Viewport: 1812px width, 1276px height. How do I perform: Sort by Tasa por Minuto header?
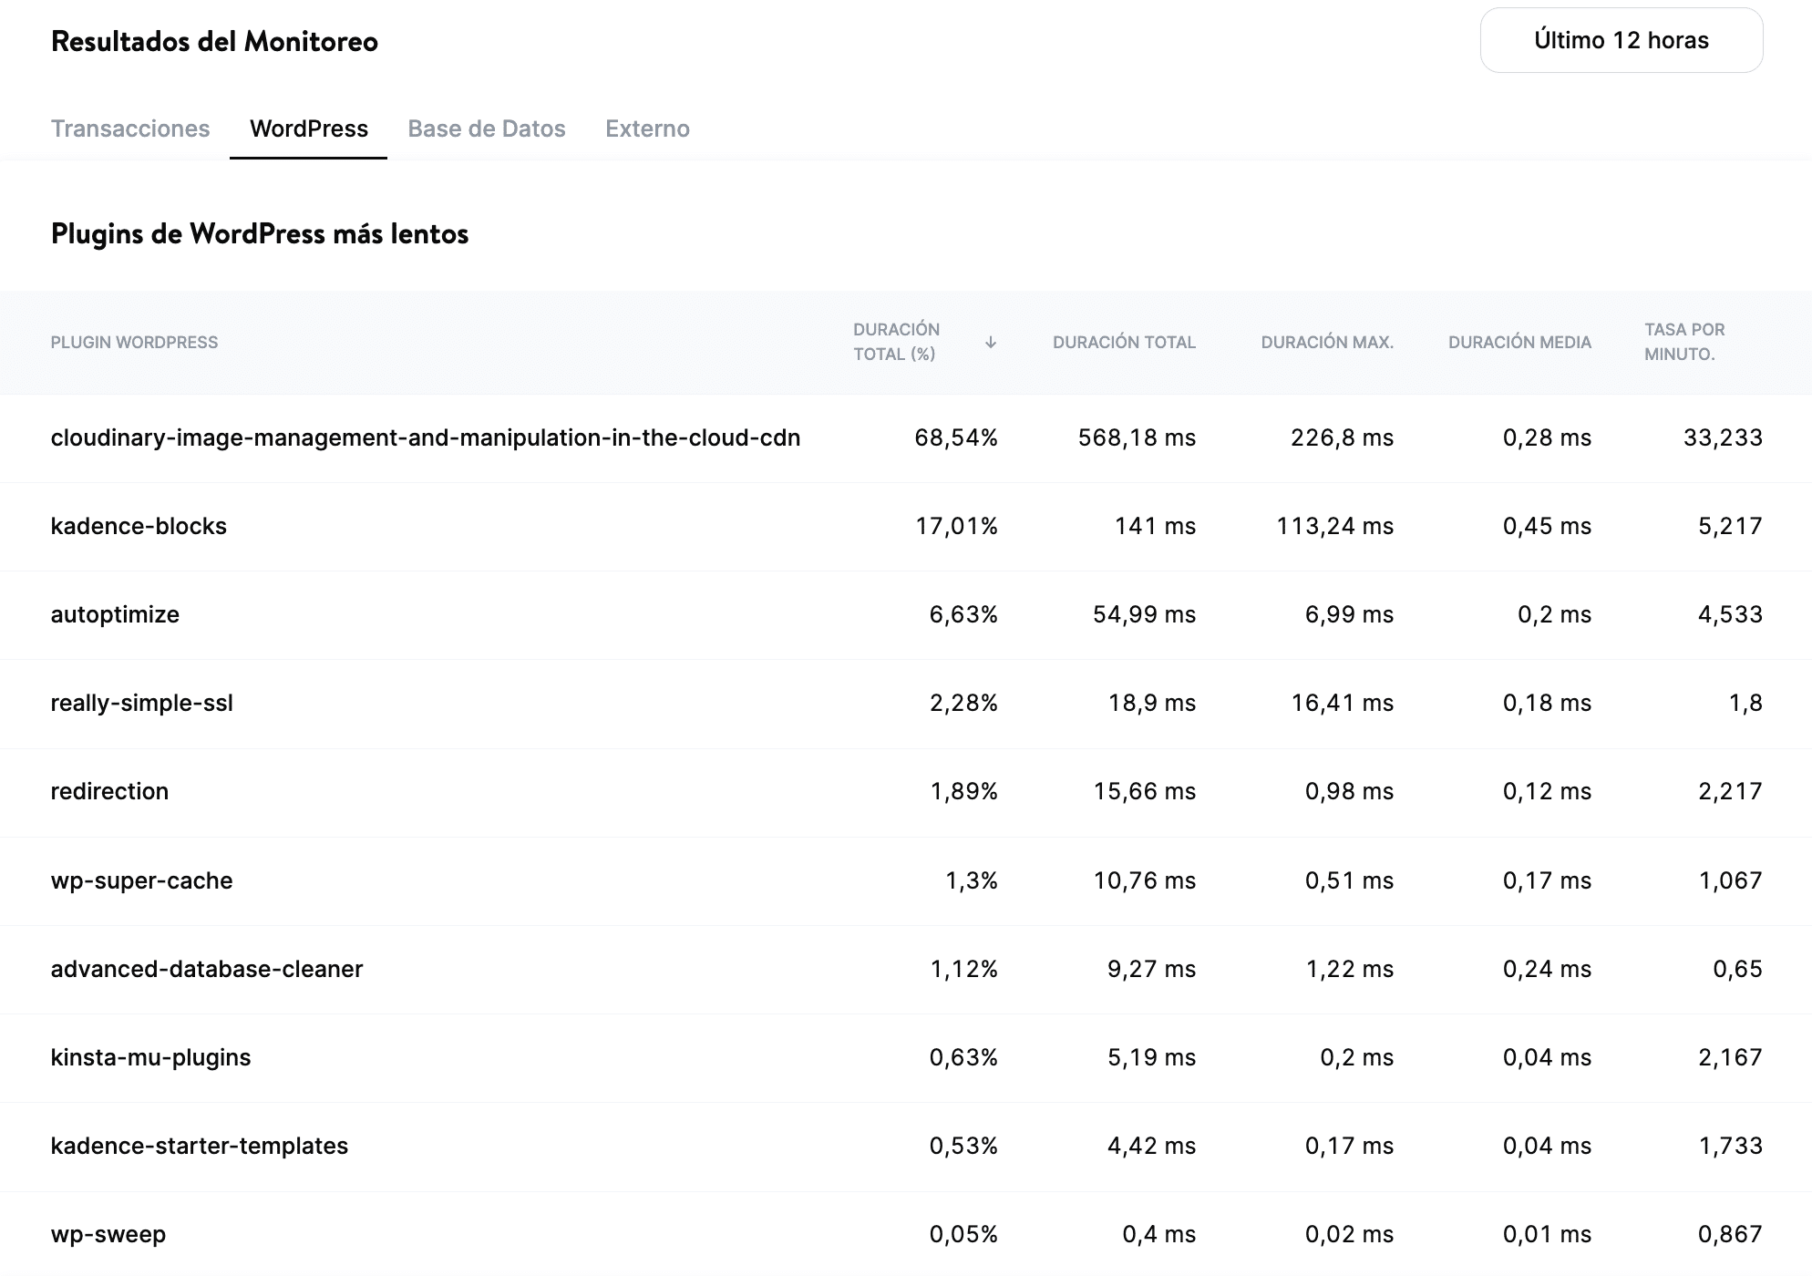click(x=1684, y=342)
